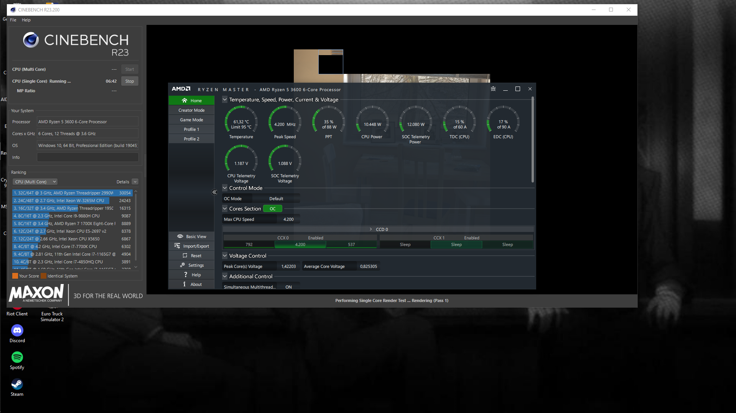Screen dimensions: 736x413
Task: Click the Cinebench R23 logo
Action: 76,44
